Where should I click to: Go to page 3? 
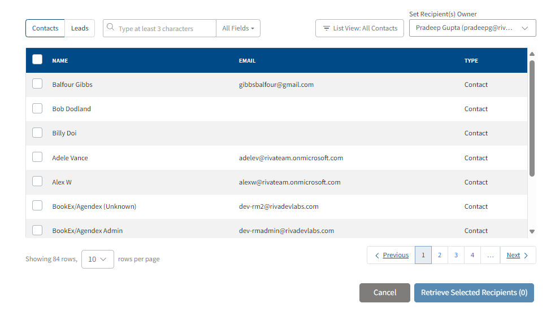456,255
